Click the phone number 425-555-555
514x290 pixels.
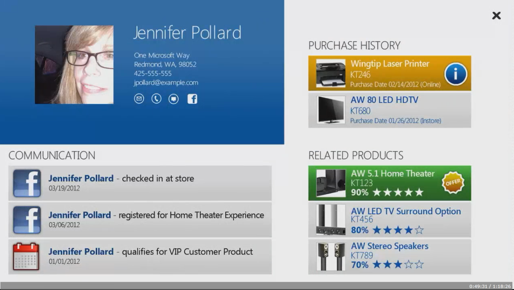pyautogui.click(x=153, y=74)
